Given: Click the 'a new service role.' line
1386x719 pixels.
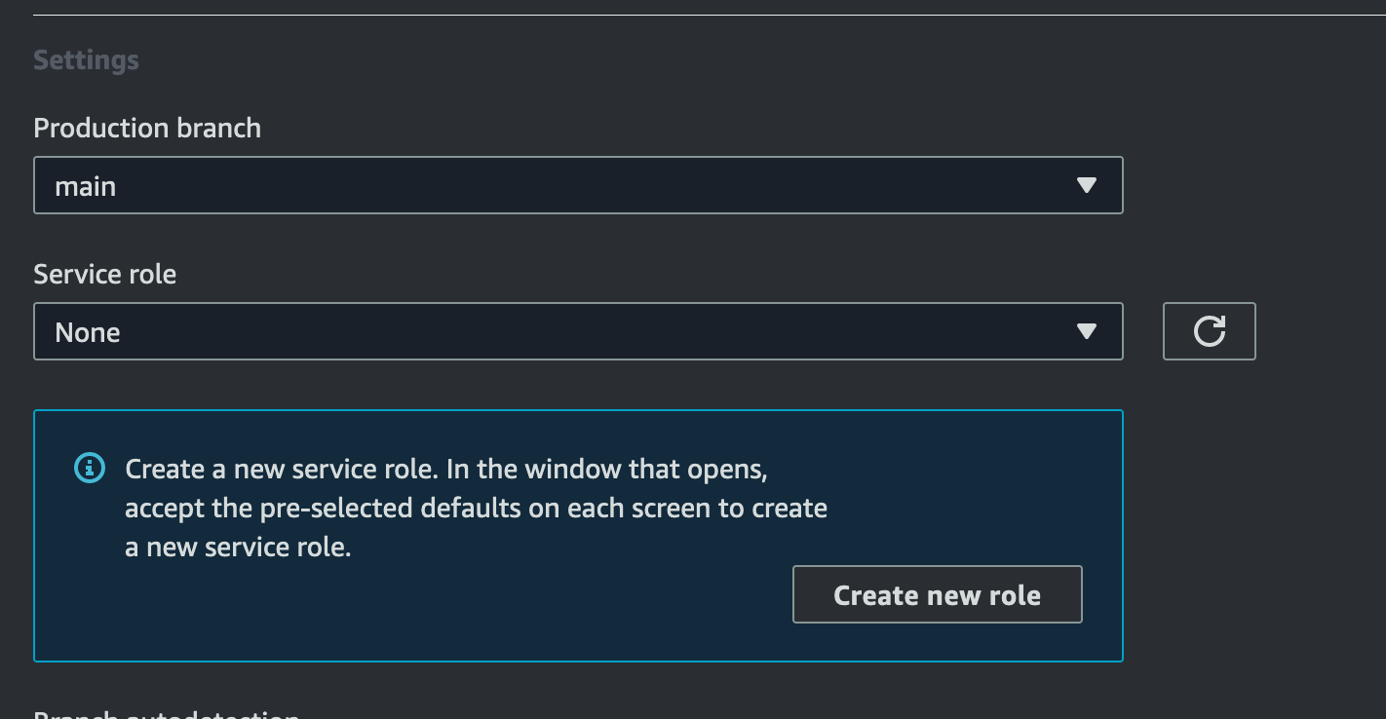Looking at the screenshot, I should coord(238,548).
